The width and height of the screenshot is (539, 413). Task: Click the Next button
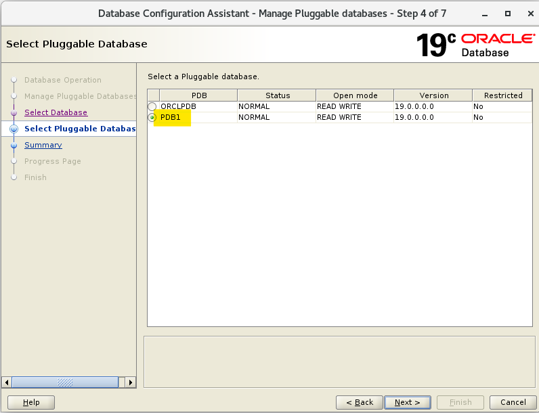pyautogui.click(x=408, y=402)
